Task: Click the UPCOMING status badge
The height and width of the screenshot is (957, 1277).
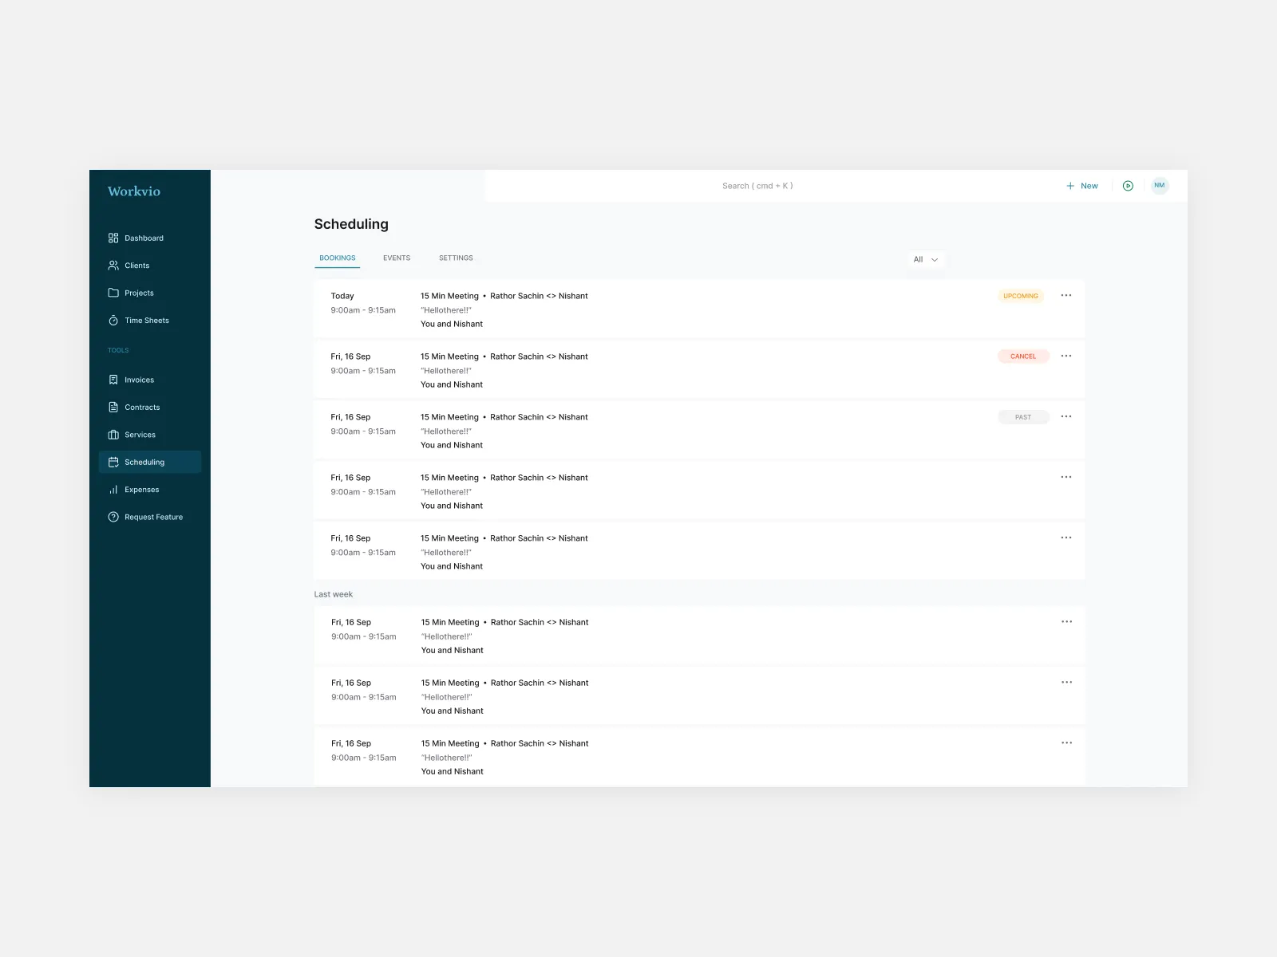Action: (1021, 296)
